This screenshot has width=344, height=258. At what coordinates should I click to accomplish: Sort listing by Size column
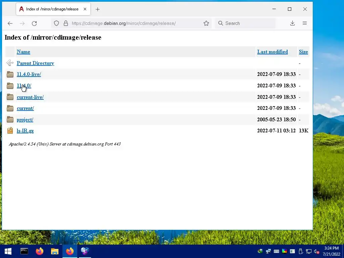(x=303, y=52)
